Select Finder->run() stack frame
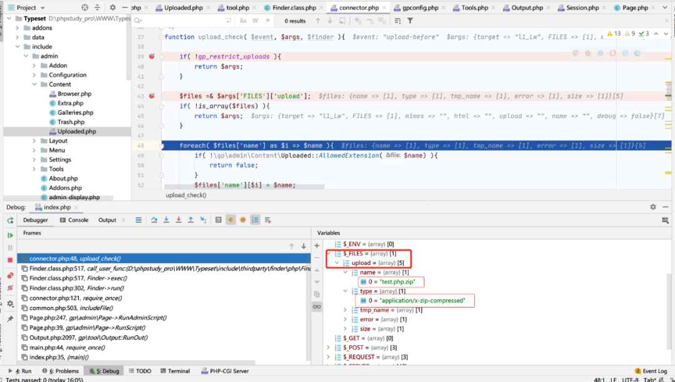This screenshot has height=382, width=675. coord(76,288)
